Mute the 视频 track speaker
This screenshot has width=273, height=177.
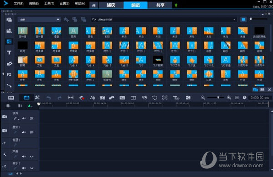[24, 118]
